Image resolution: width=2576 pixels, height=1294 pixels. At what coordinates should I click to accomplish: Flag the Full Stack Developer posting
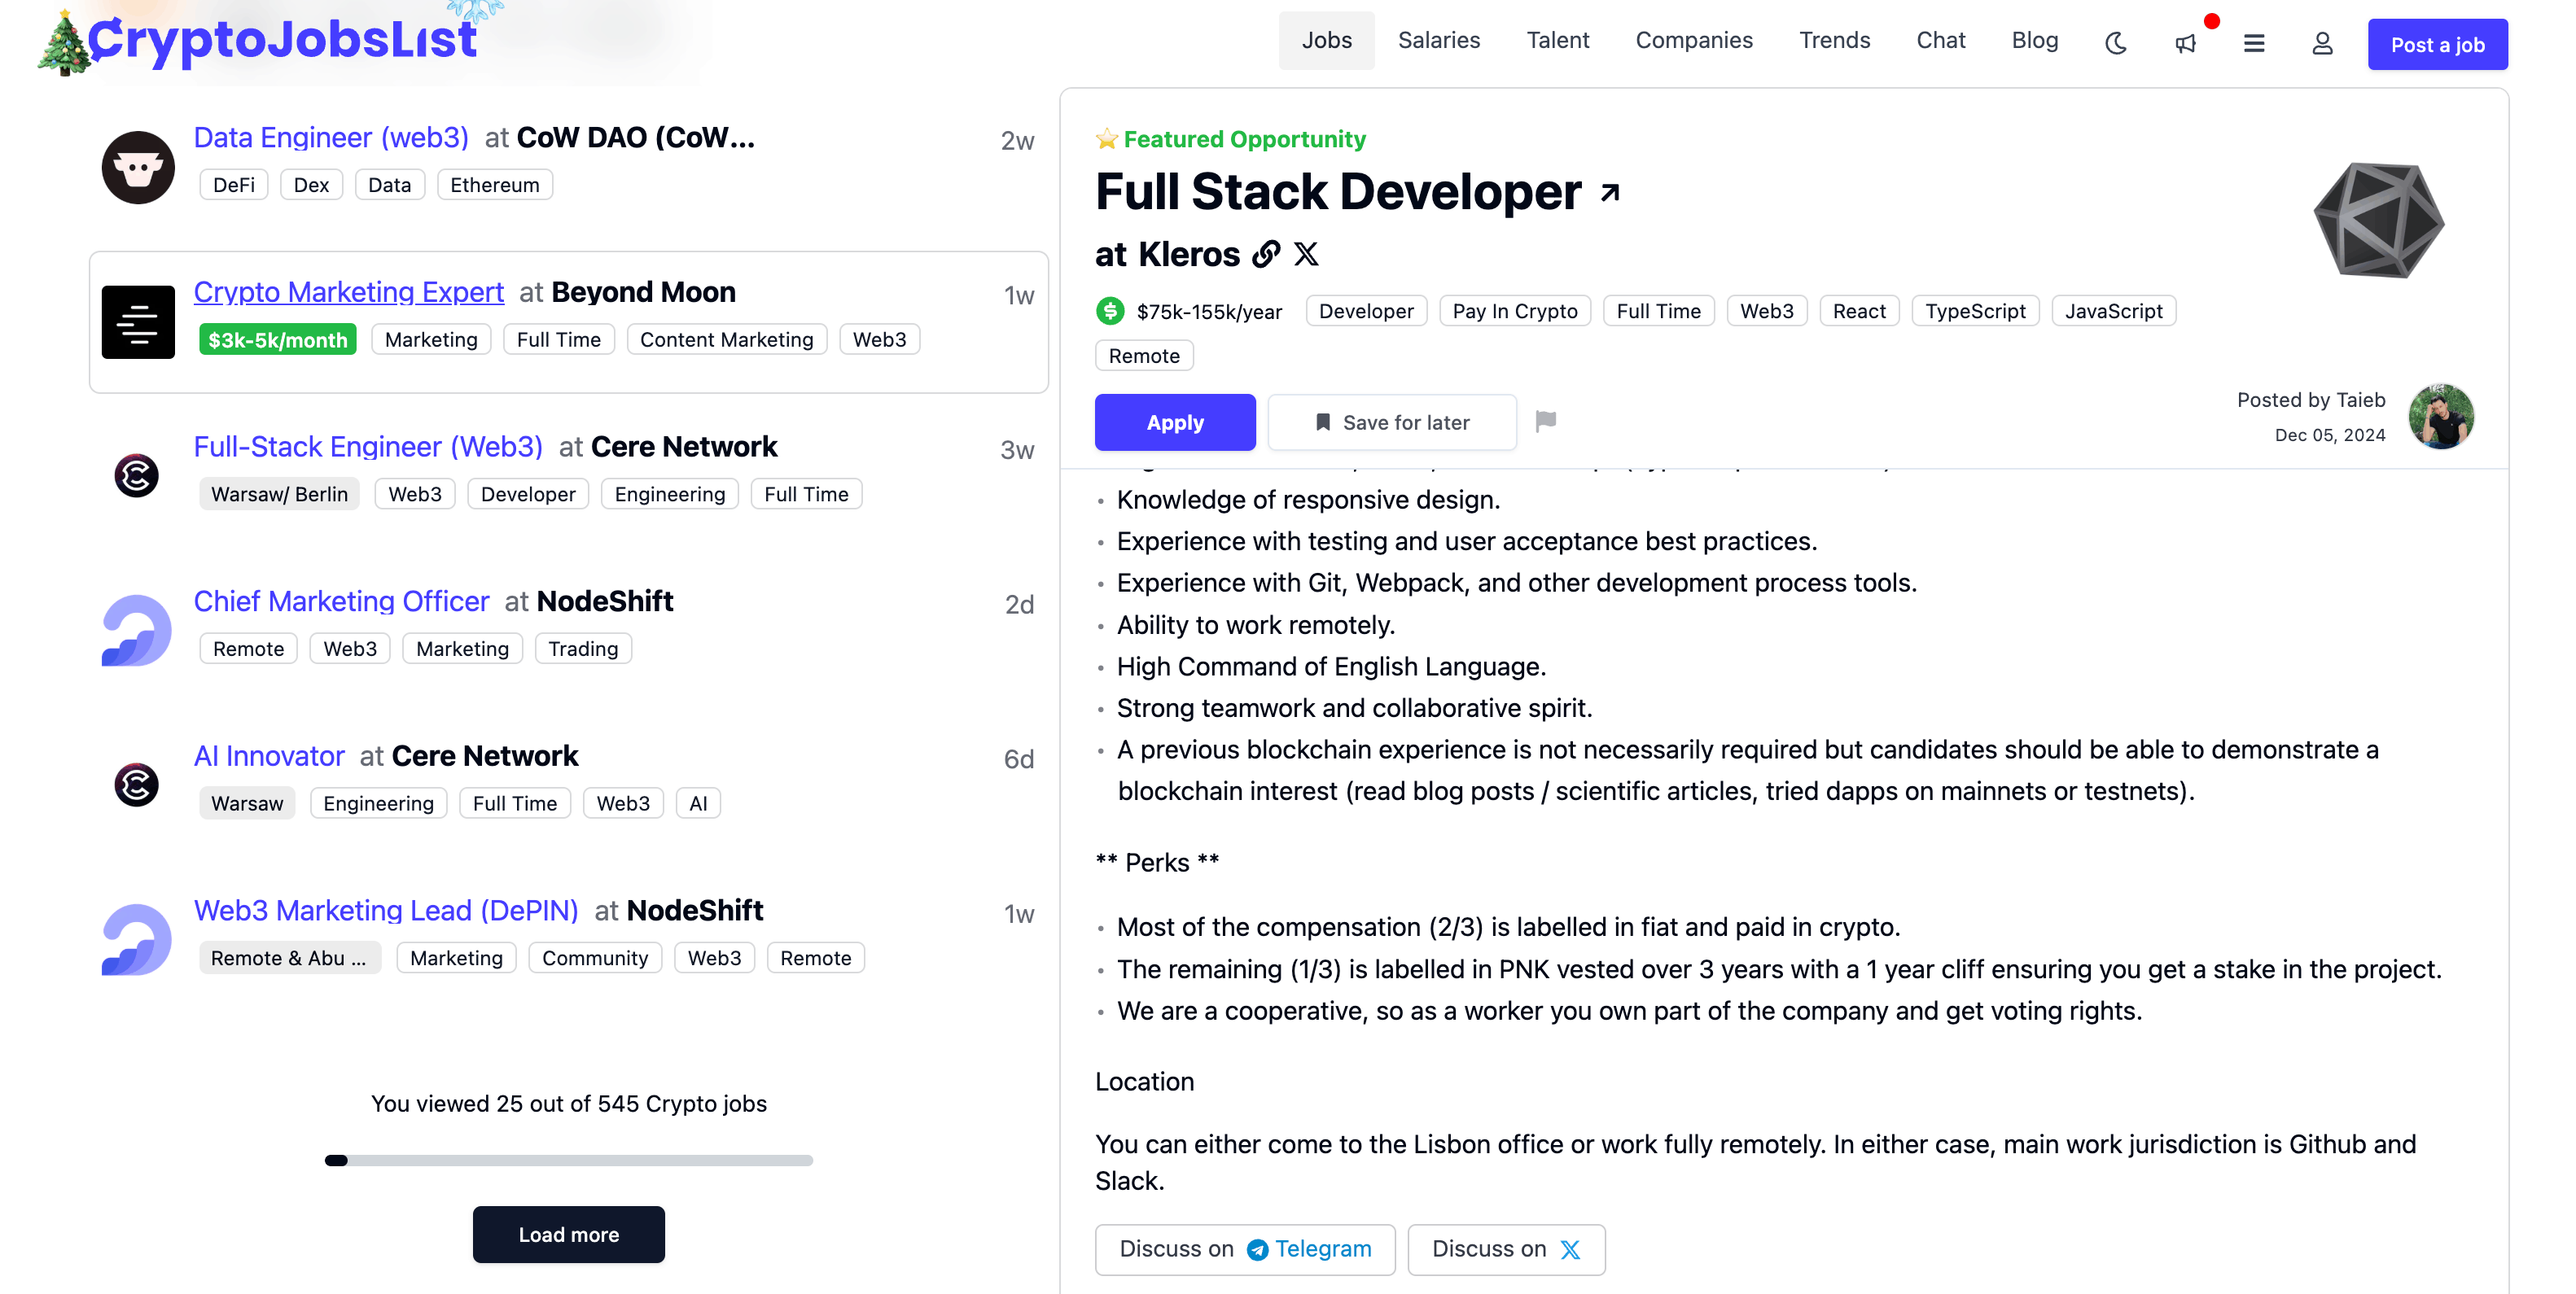(1547, 422)
